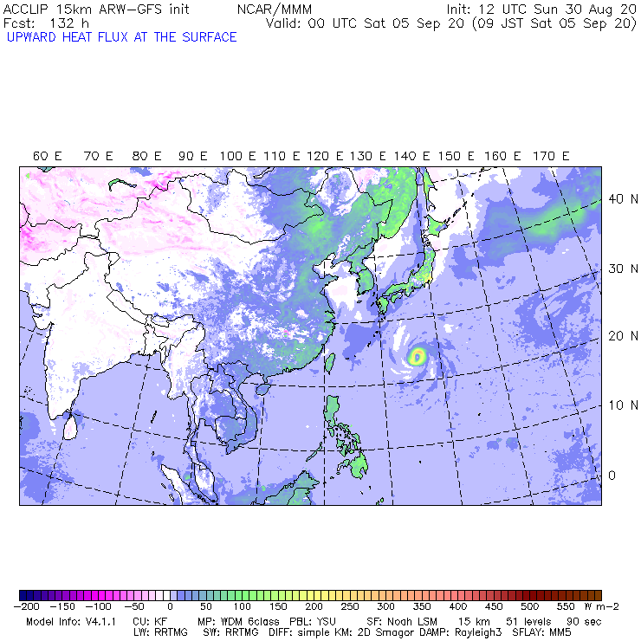Screen dimensions: 641x641
Task: Click the 'Model Info: V4.1.1' text
Action: coord(71,622)
